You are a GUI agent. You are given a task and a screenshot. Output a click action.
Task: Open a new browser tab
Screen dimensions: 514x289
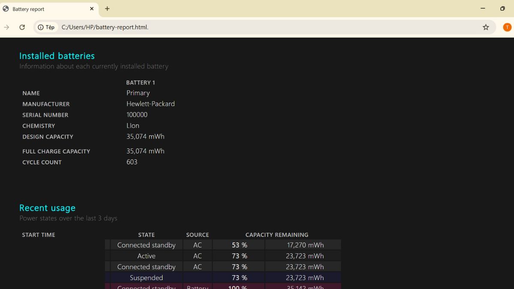coord(107,9)
